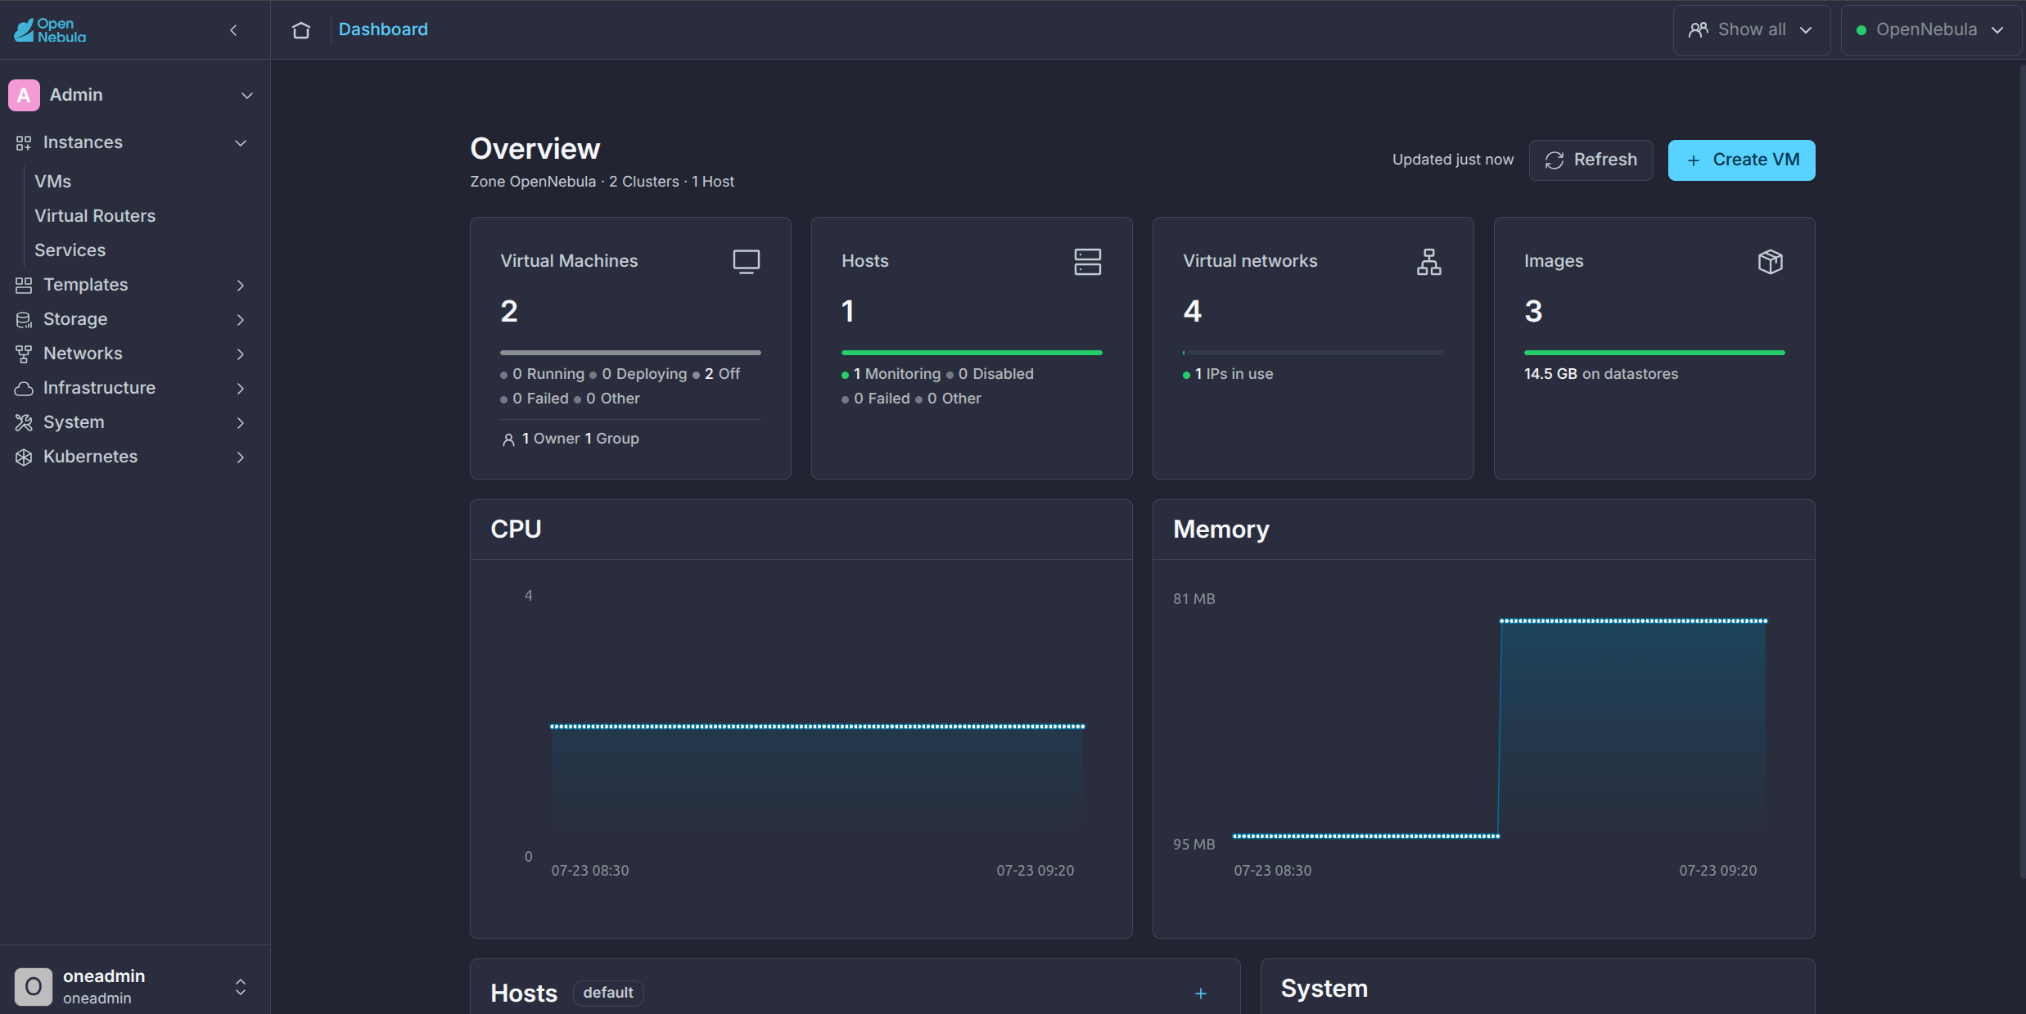The width and height of the screenshot is (2026, 1014).
Task: Click the CPU chart line
Action: pos(818,726)
